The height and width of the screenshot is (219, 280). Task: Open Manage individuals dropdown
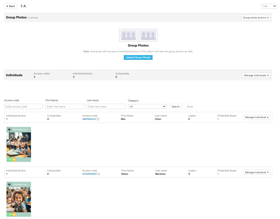(256, 75)
